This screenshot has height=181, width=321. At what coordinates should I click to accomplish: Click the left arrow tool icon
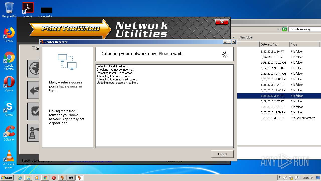[x=33, y=90]
